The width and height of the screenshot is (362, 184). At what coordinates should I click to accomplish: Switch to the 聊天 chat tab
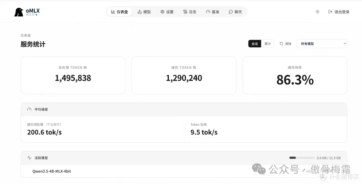pos(235,12)
